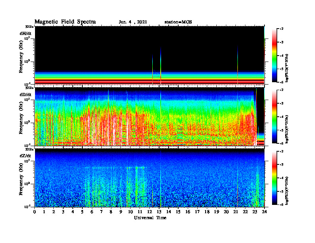Click hour "2" on the Universal Time axis
315x243 pixels.
pyautogui.click(x=54, y=212)
